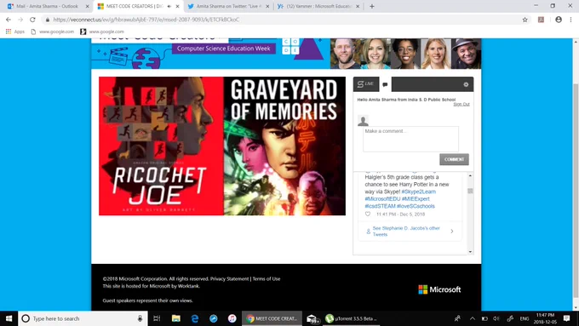
Task: Sign out of the chat
Action: click(461, 104)
